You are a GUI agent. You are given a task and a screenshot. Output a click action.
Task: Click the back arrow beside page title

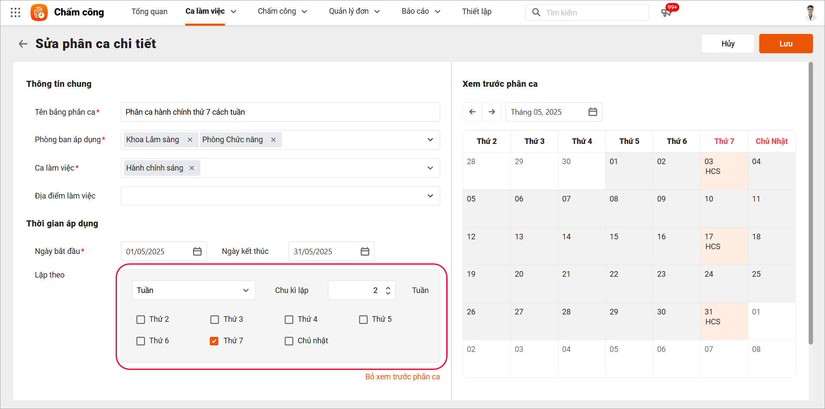coord(23,44)
